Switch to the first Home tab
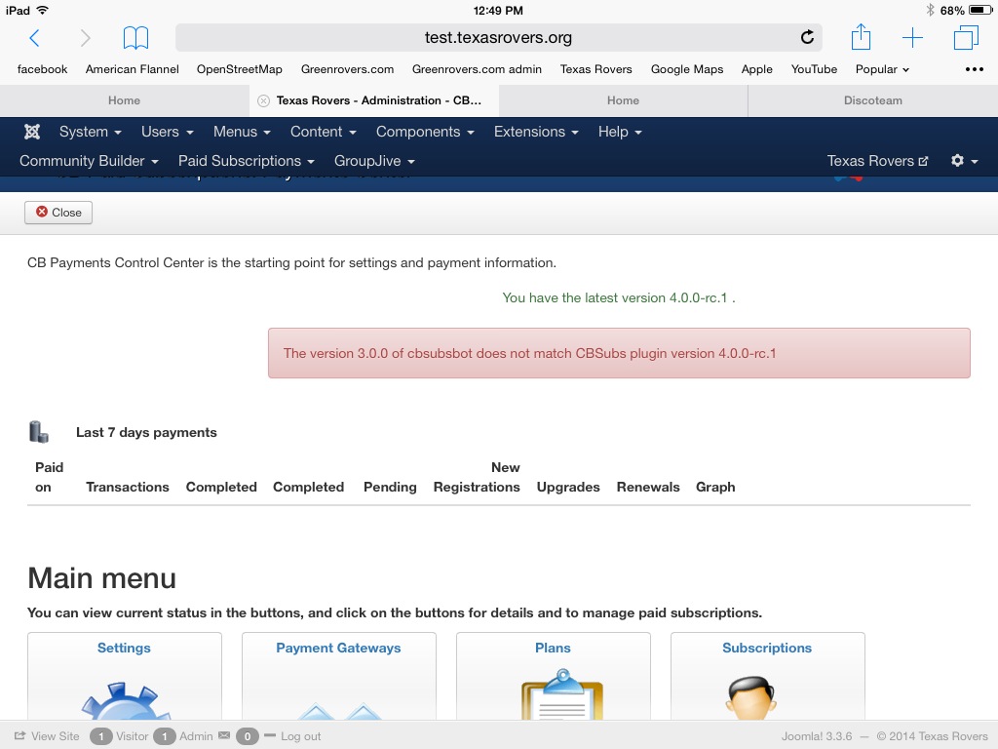This screenshot has height=749, width=998. click(x=124, y=100)
